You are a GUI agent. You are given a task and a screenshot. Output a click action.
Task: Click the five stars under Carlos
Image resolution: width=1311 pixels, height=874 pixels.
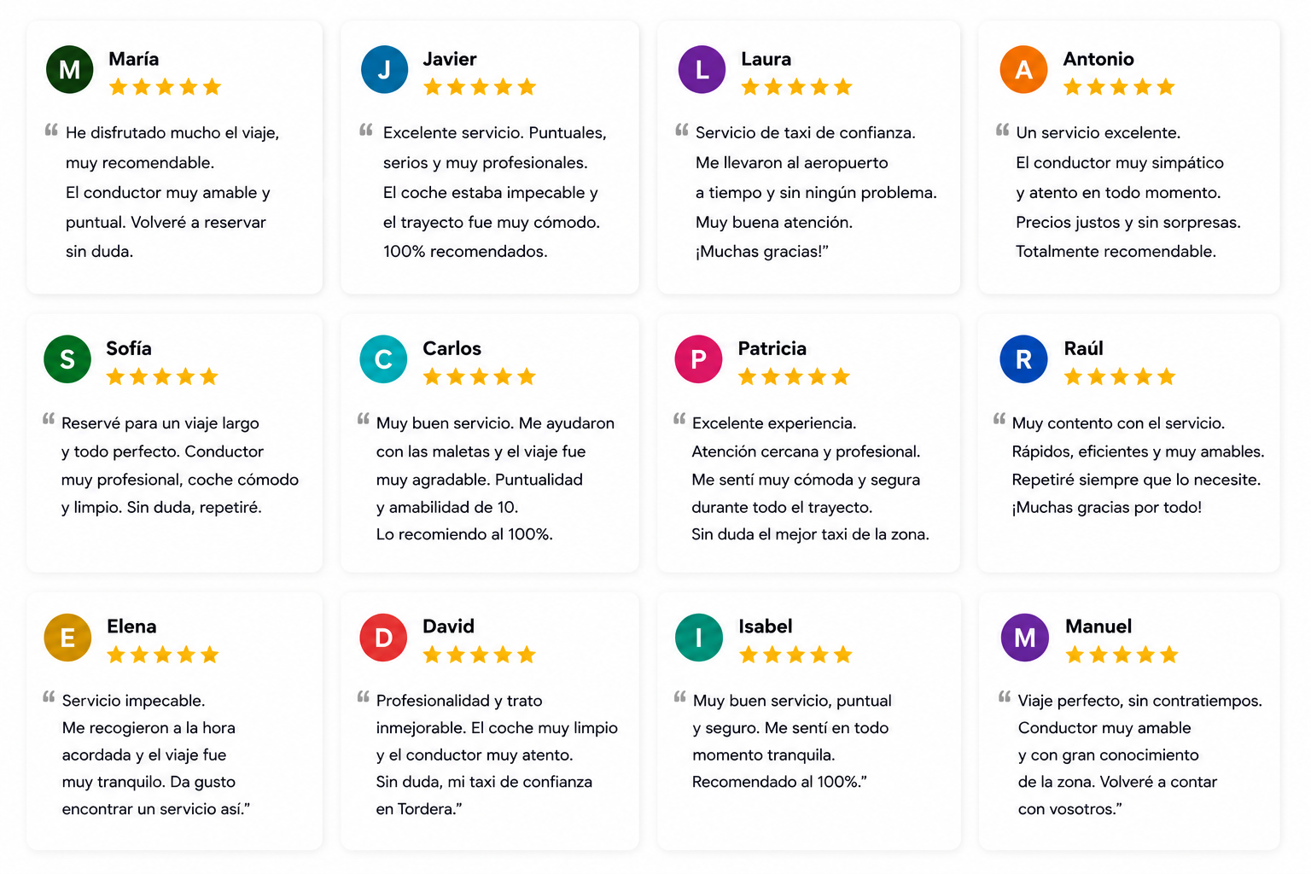point(480,376)
